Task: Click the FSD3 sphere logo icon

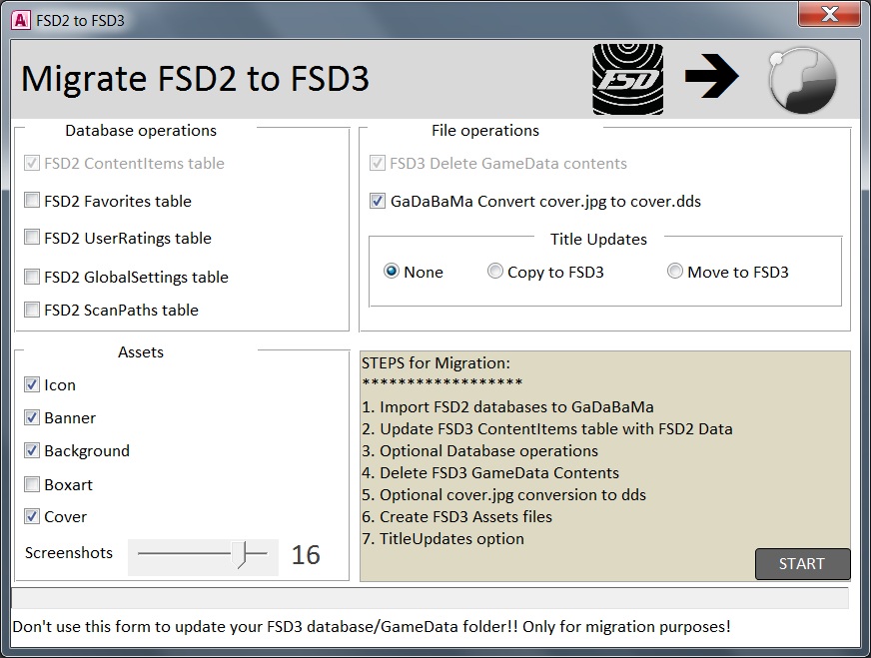Action: 803,80
